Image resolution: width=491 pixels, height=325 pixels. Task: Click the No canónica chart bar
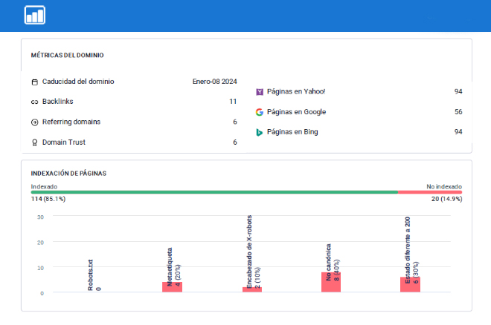(331, 282)
